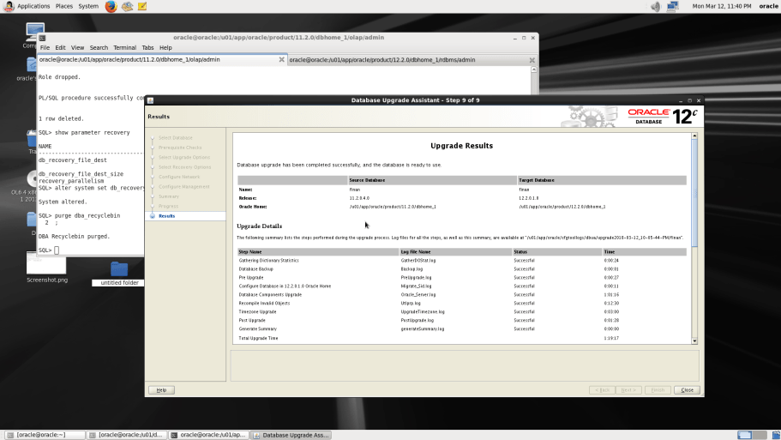Screen dimensions: 781x440
Task: Click the Select Upgrade Options step
Action: point(183,158)
